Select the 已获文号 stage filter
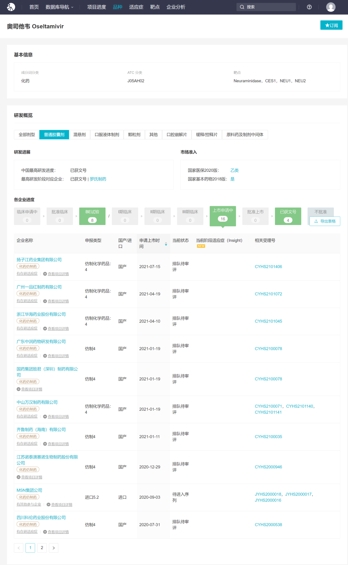Image resolution: width=348 pixels, height=565 pixels. pos(288,216)
